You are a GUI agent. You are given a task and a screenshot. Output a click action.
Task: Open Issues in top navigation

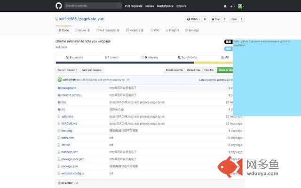pos(150,6)
